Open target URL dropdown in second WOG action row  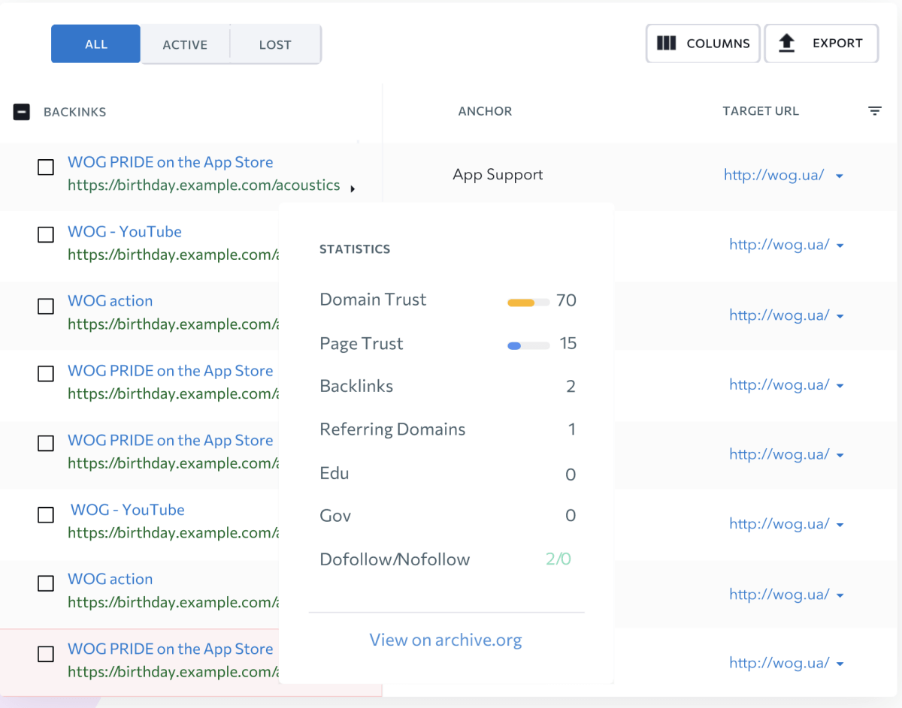840,595
